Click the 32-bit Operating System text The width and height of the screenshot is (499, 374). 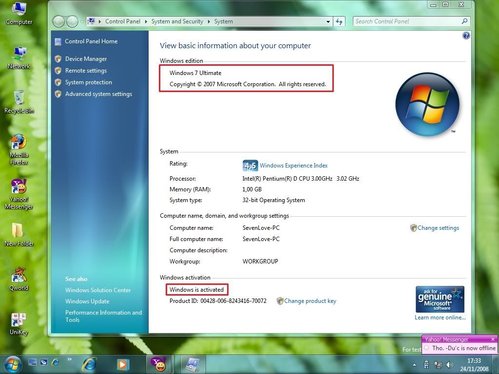coord(274,200)
